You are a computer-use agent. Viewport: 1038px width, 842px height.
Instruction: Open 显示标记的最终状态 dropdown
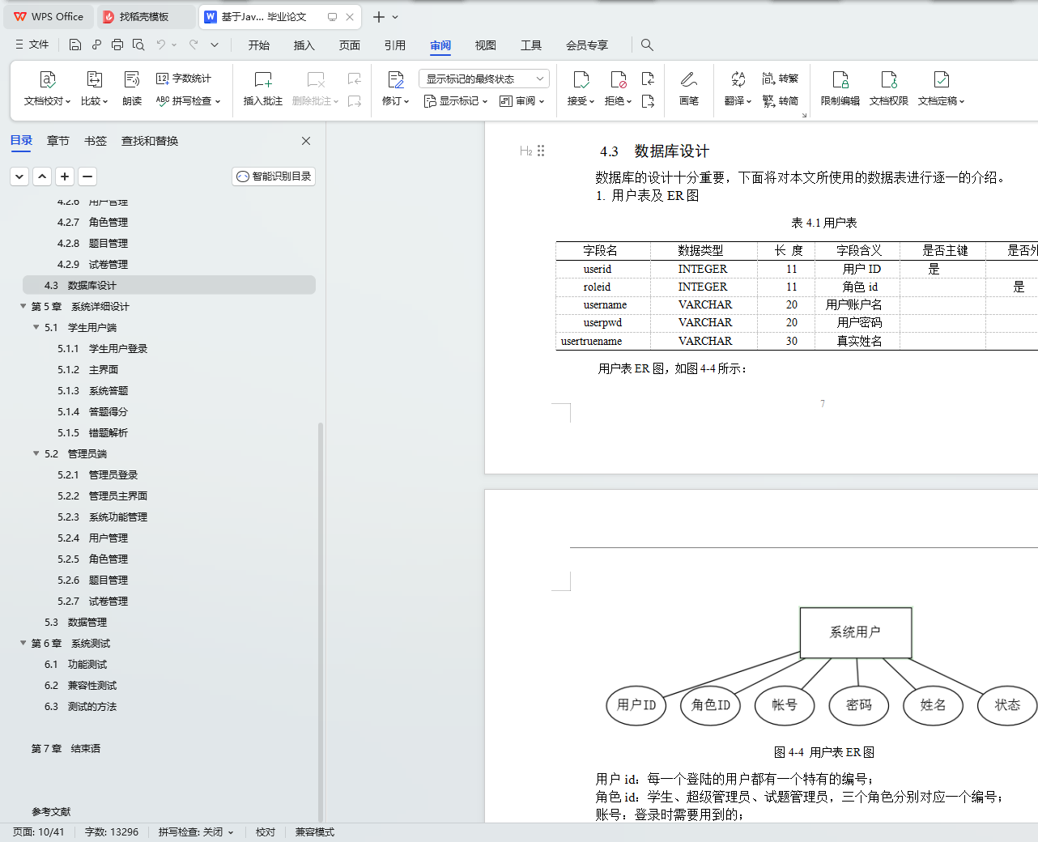(484, 79)
